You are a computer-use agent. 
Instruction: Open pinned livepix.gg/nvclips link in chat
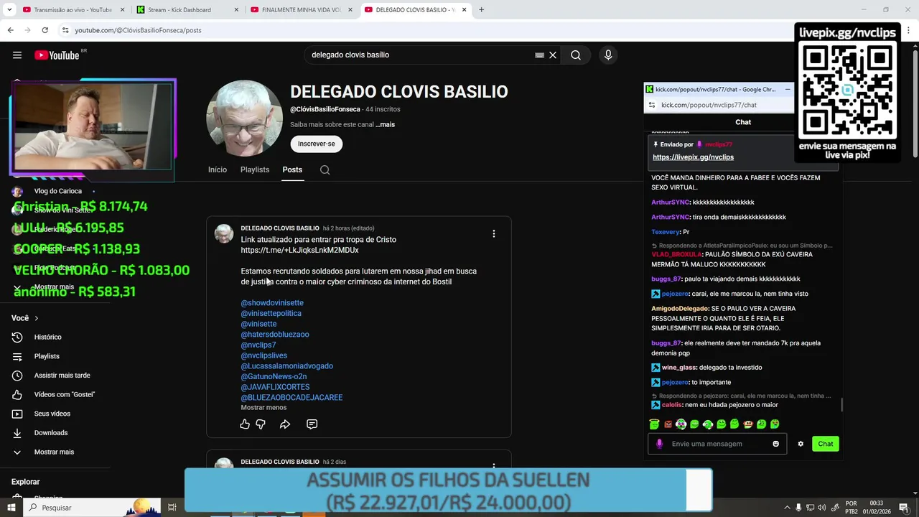[693, 157]
